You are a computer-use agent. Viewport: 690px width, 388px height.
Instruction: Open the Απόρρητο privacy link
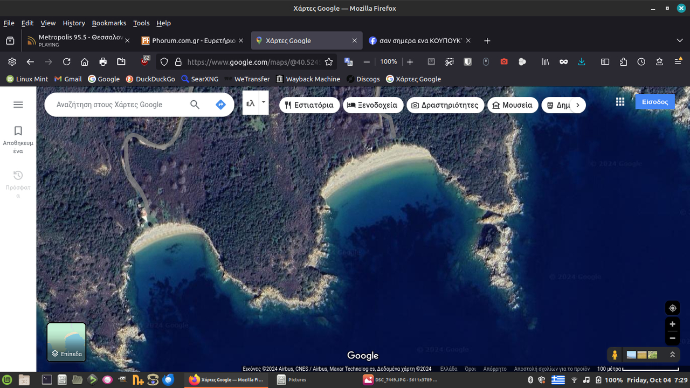click(495, 369)
